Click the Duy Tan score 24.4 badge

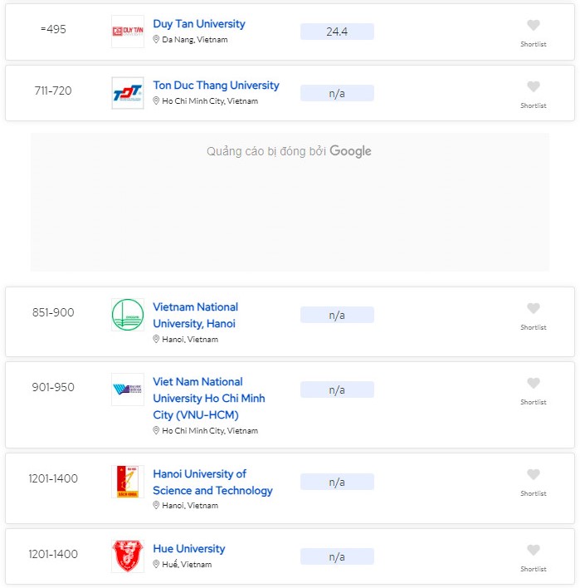coord(337,32)
